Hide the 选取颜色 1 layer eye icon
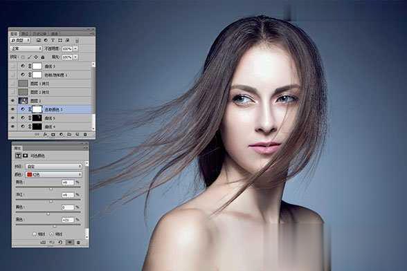This screenshot has height=271, width=407. tap(12, 109)
